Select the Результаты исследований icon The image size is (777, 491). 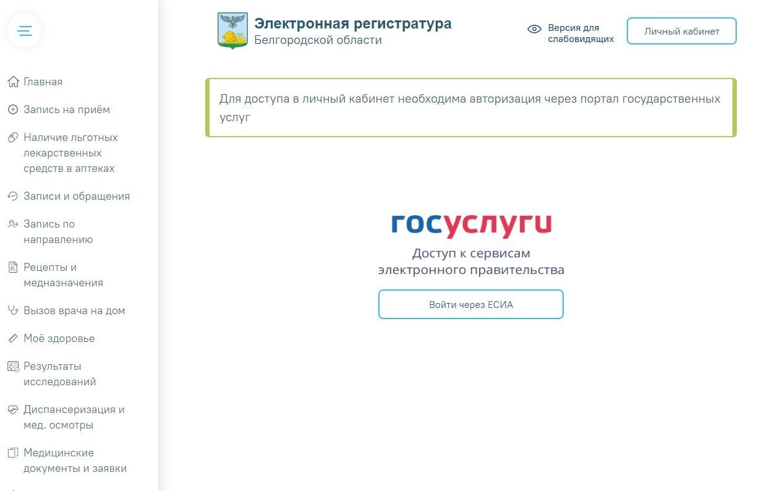13,366
